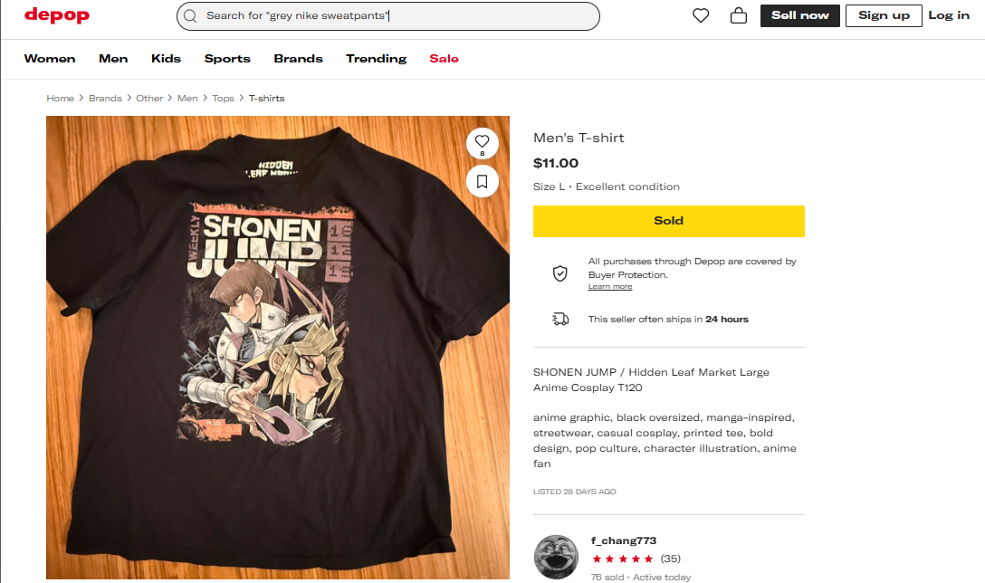Open seller f_chang773 avatar
The height and width of the screenshot is (583, 985).
pyautogui.click(x=556, y=557)
